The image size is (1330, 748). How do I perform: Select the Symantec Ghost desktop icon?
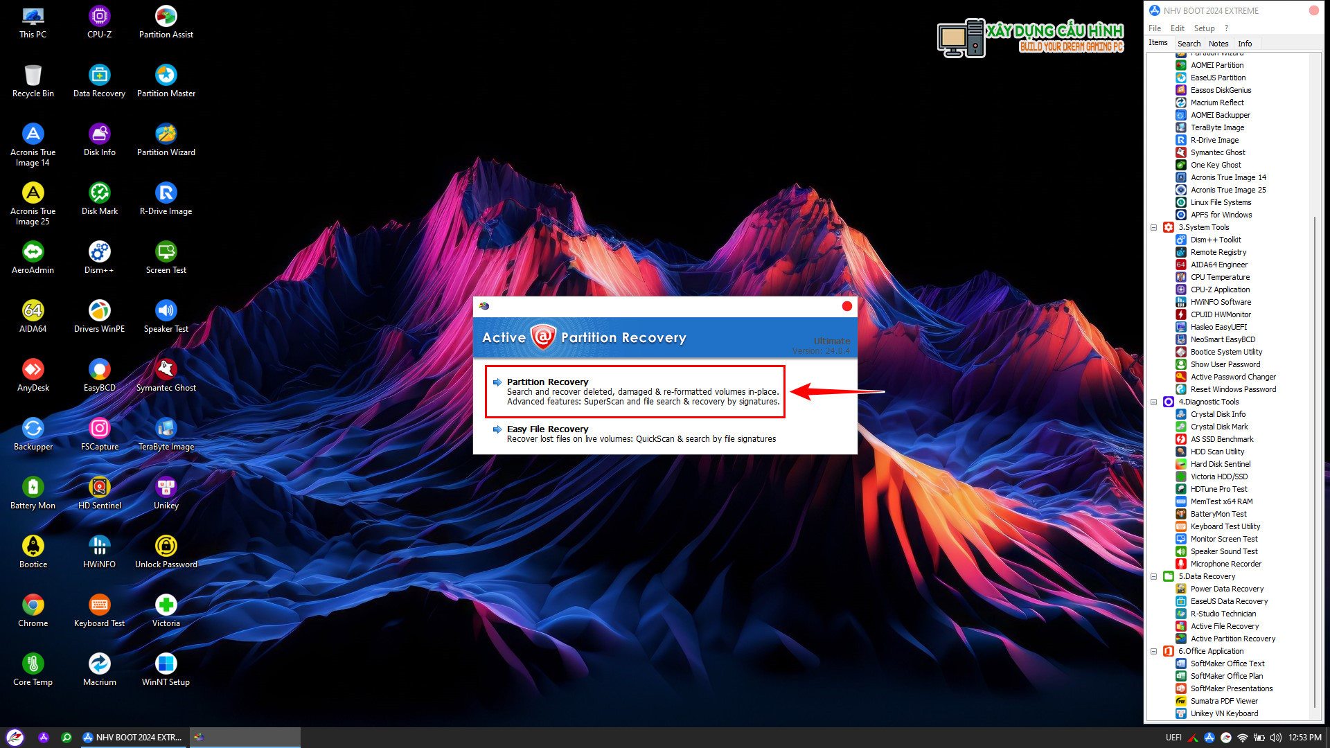(166, 375)
